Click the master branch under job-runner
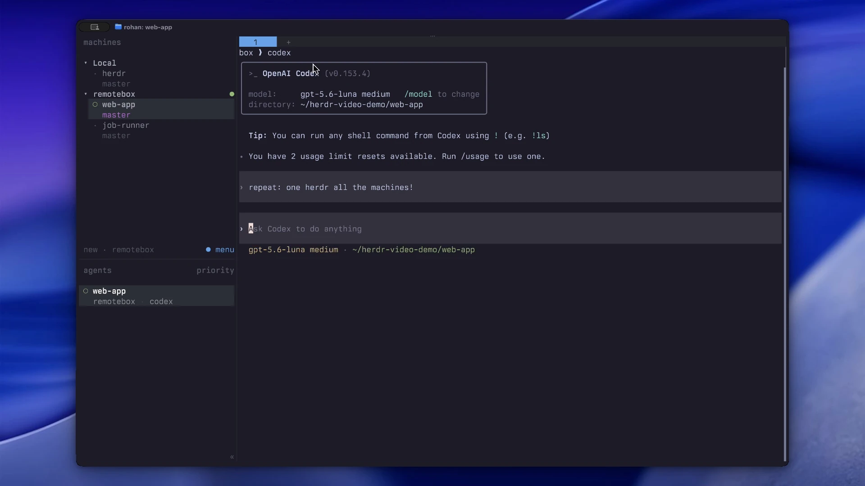 point(116,135)
